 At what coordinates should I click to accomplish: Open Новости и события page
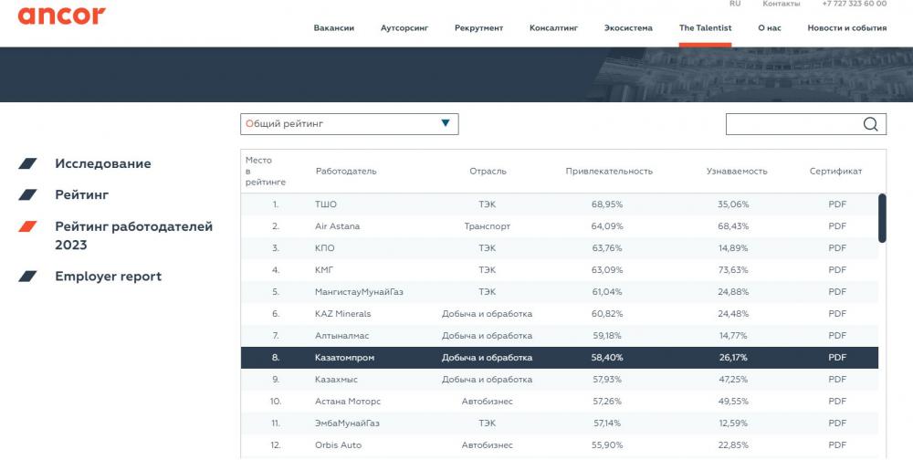tap(846, 28)
